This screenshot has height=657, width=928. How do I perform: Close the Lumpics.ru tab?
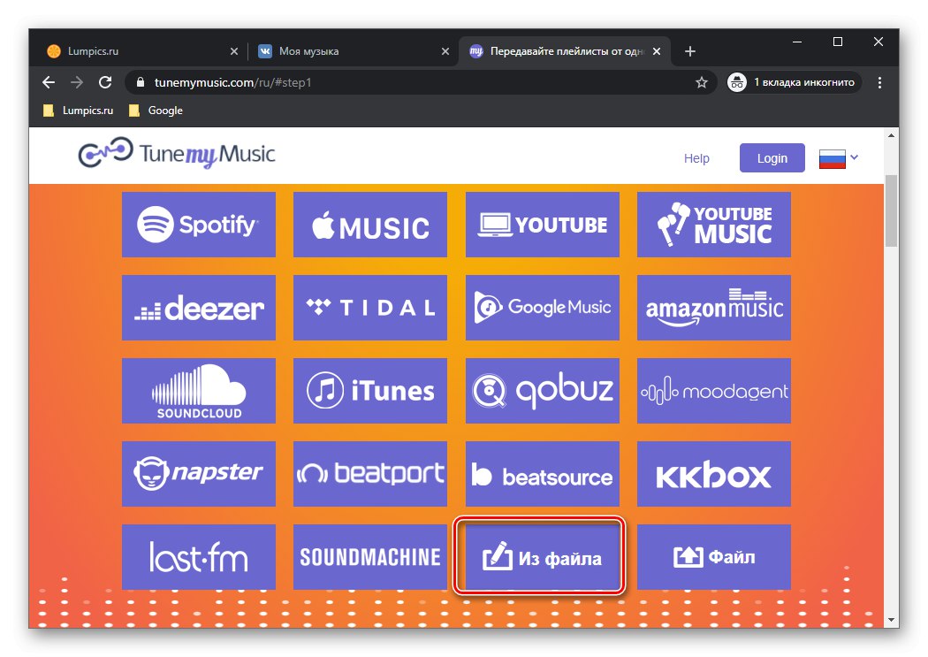(x=234, y=51)
